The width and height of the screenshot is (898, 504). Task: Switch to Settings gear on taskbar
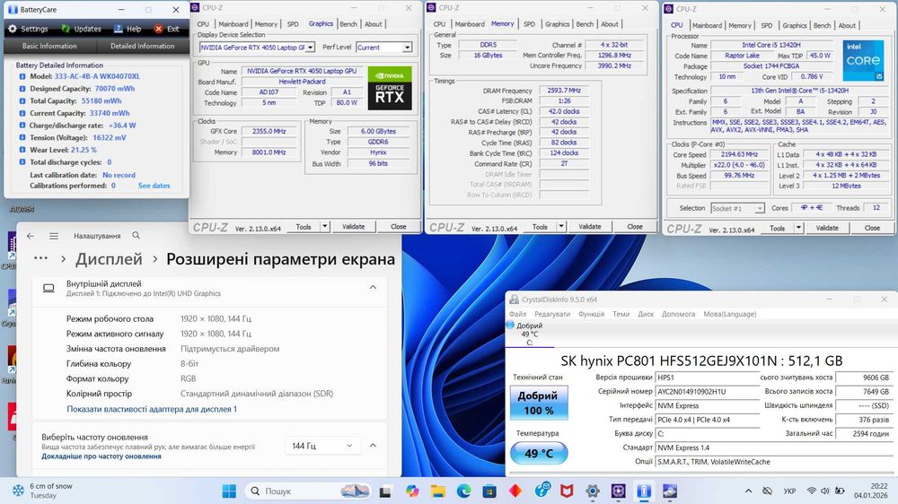click(x=593, y=491)
